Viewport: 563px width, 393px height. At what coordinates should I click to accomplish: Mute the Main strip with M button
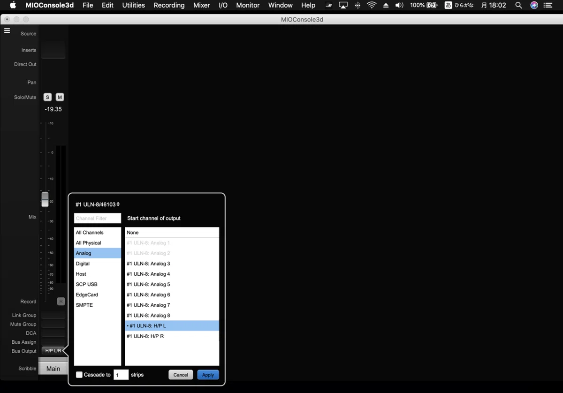pyautogui.click(x=60, y=97)
